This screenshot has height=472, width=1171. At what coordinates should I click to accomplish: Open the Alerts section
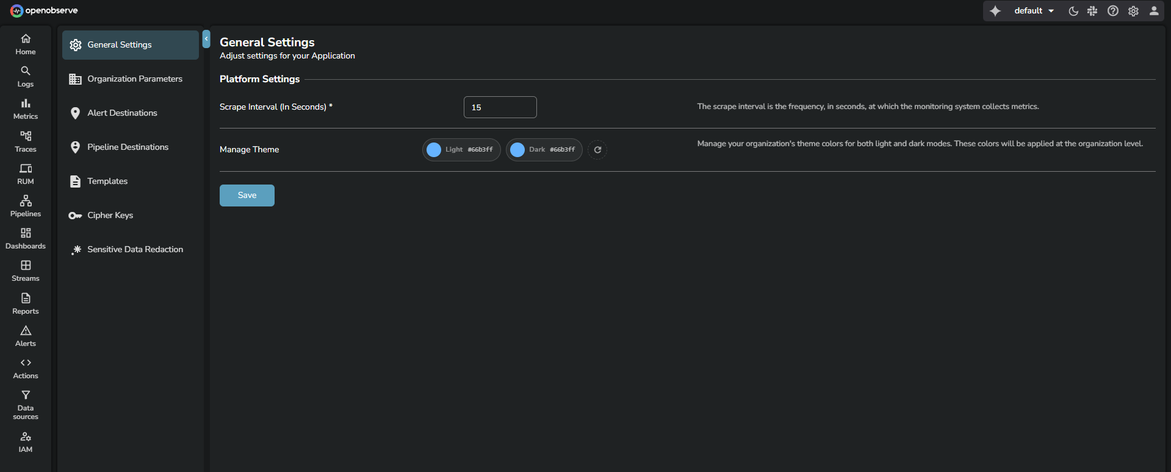pyautogui.click(x=26, y=336)
